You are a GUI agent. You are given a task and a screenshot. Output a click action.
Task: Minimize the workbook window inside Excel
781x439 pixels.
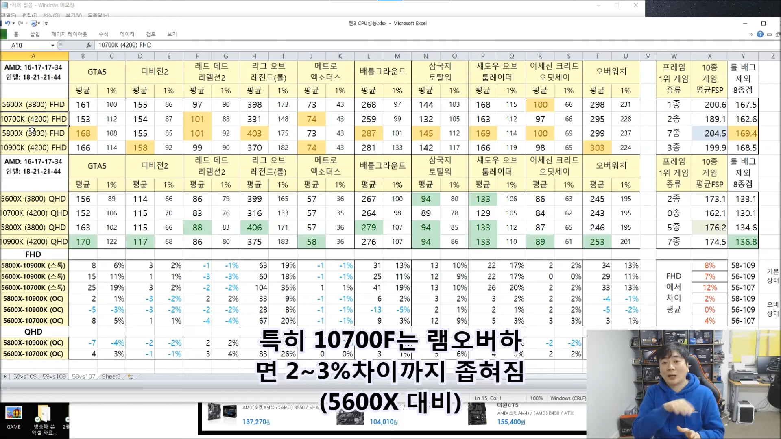click(x=769, y=35)
